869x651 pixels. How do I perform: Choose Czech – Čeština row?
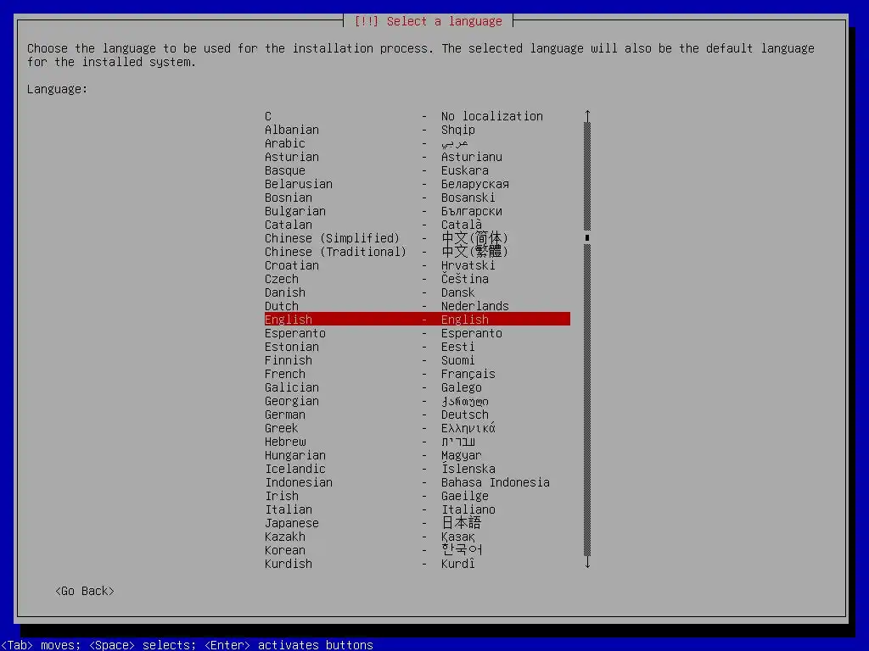pos(418,279)
